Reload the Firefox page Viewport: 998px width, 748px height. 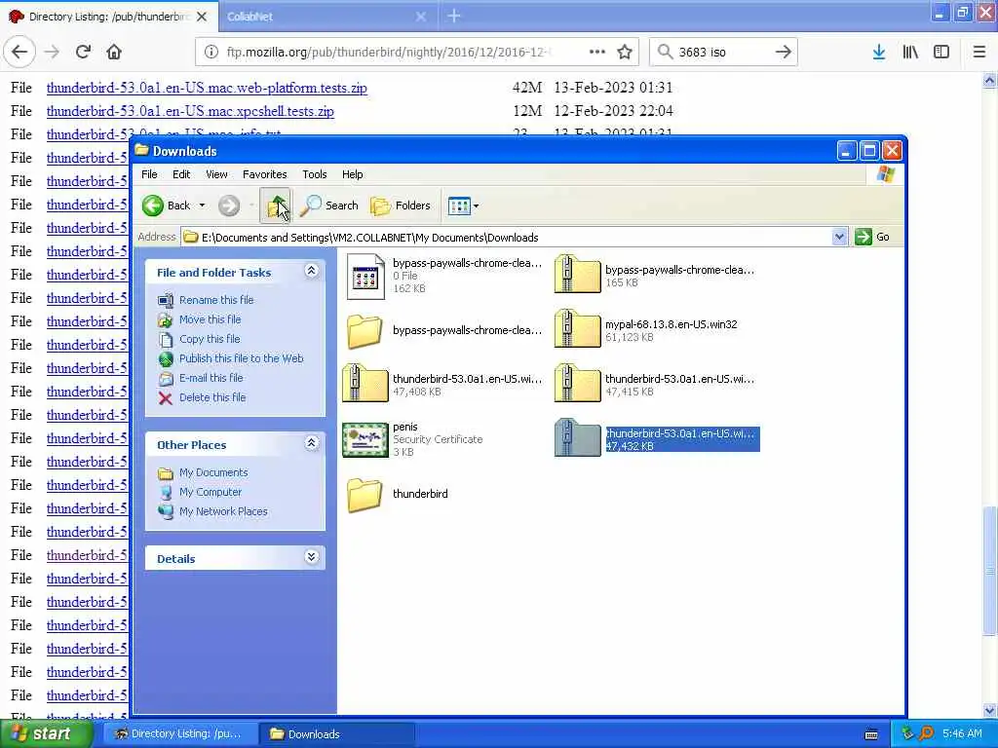pos(83,52)
